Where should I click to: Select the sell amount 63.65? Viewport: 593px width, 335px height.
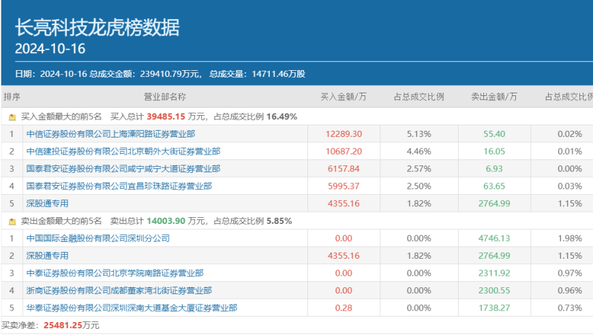coord(494,186)
